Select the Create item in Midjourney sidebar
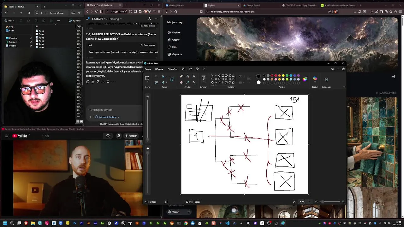Image resolution: width=404 pixels, height=227 pixels. click(173, 40)
